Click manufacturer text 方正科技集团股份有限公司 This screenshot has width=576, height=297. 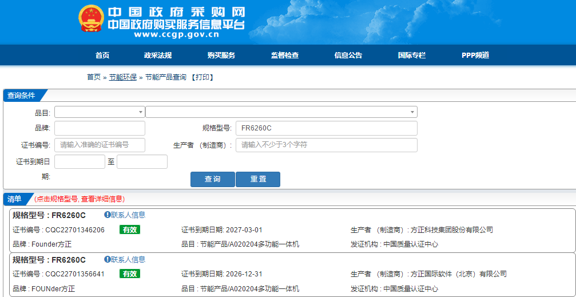pyautogui.click(x=452, y=230)
